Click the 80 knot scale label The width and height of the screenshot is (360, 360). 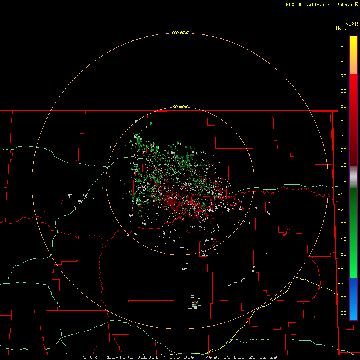pyautogui.click(x=344, y=62)
